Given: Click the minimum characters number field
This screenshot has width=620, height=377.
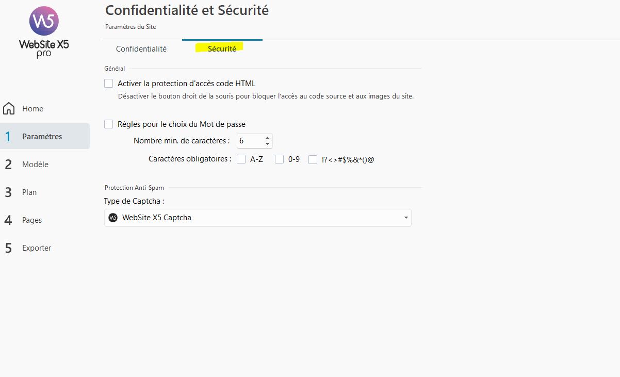Looking at the screenshot, I should pos(250,141).
